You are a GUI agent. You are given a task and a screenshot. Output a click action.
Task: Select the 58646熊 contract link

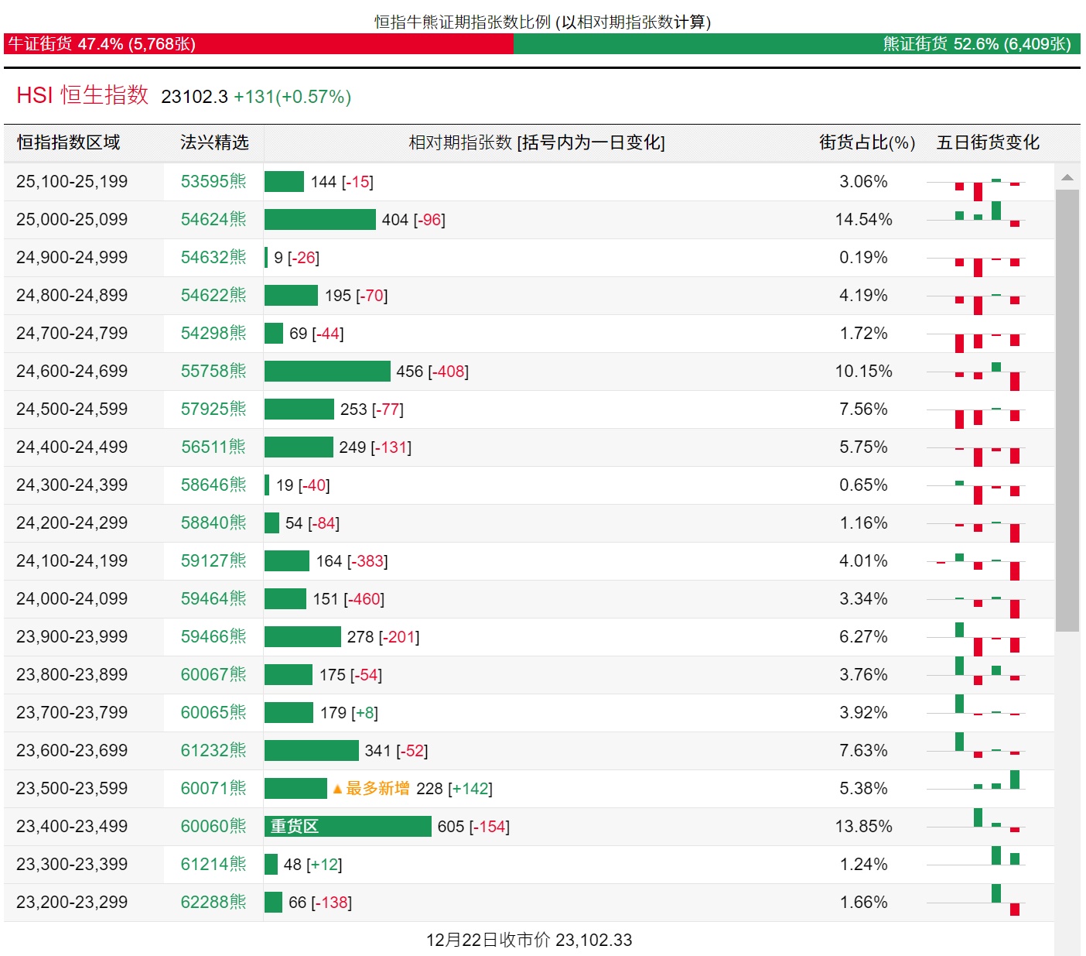pos(213,485)
